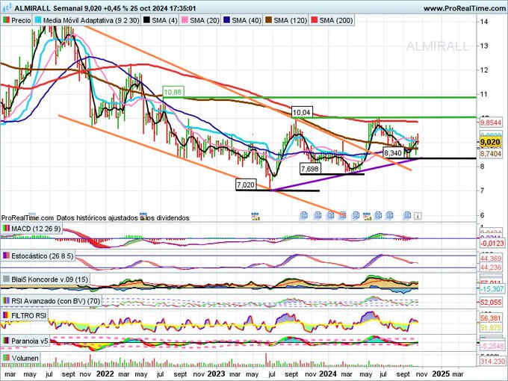Viewport: 508px width, 381px height.
Task: Select the SMA (120) legend label
Action: [x=290, y=20]
